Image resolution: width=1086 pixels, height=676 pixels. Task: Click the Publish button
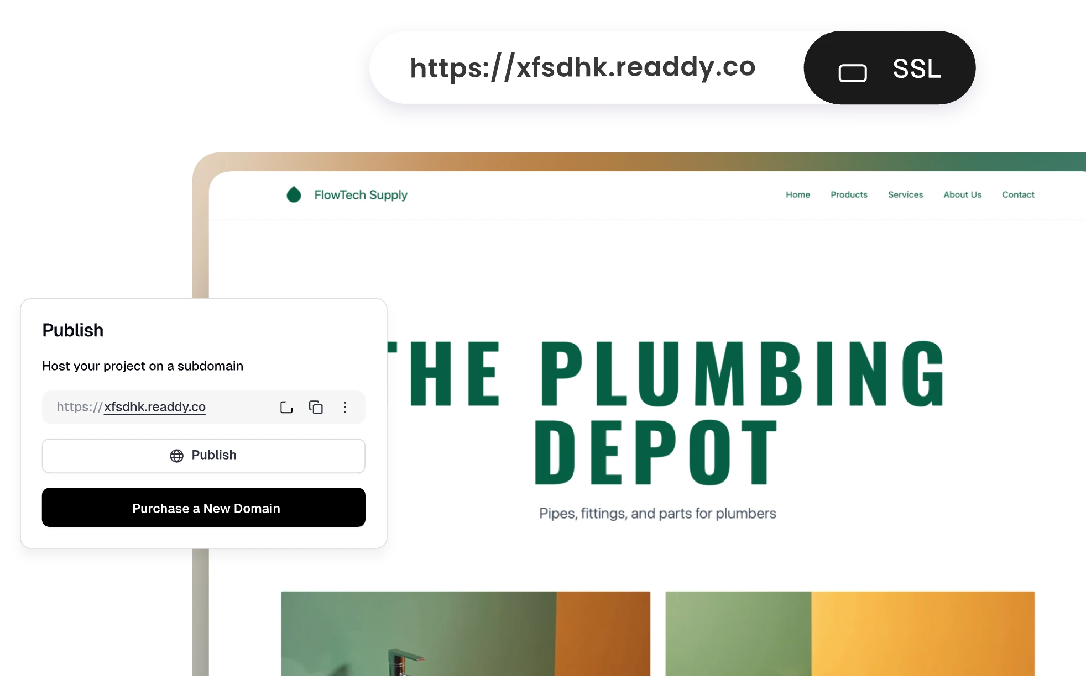203,456
